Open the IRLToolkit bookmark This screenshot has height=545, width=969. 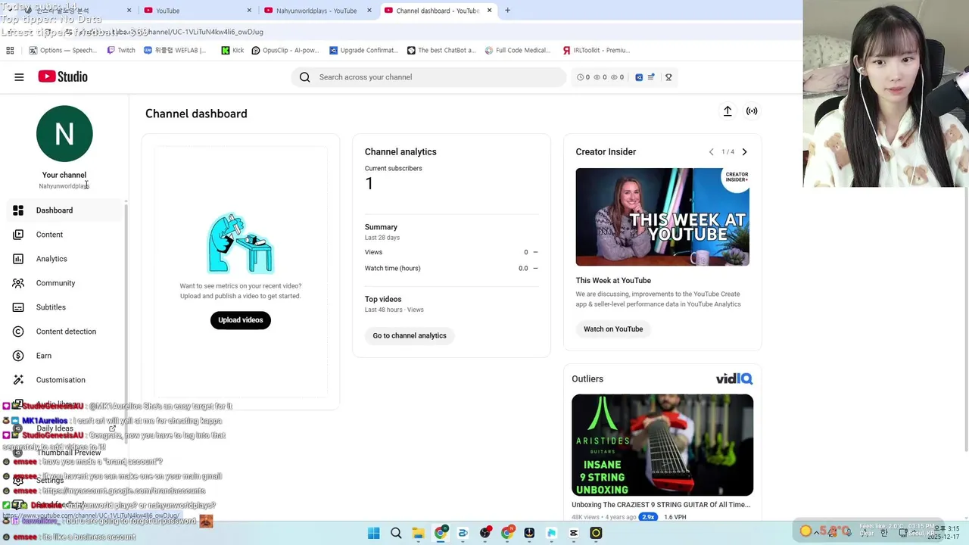597,51
